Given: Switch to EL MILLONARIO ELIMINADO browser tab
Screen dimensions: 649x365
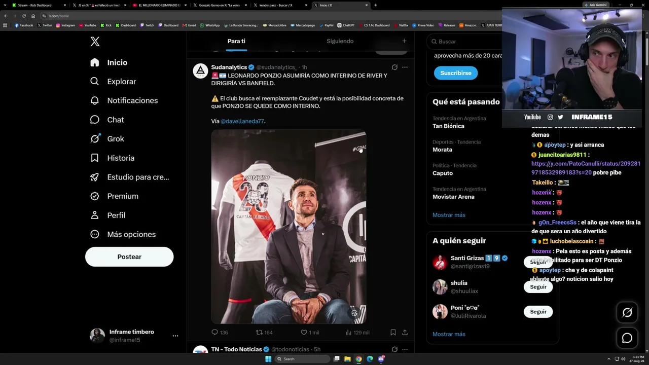Looking at the screenshot, I should (x=159, y=5).
